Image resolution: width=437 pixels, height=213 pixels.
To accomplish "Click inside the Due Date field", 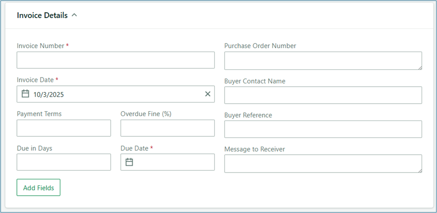I will click(173, 162).
